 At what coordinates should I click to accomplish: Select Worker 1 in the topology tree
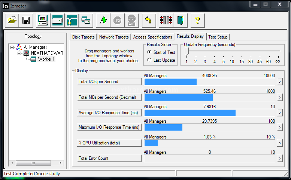pyautogui.click(x=46, y=60)
